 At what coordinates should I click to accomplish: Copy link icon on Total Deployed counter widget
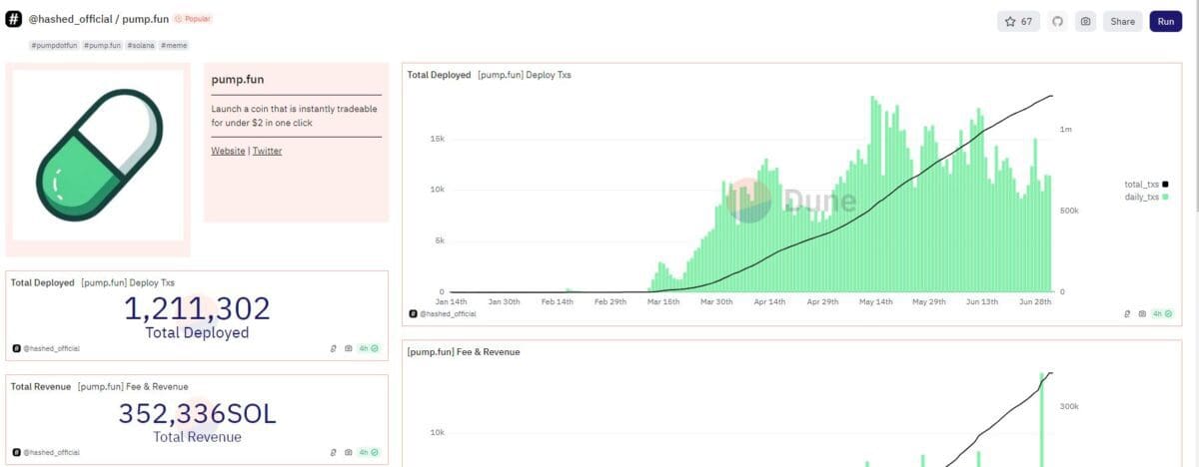click(333, 348)
